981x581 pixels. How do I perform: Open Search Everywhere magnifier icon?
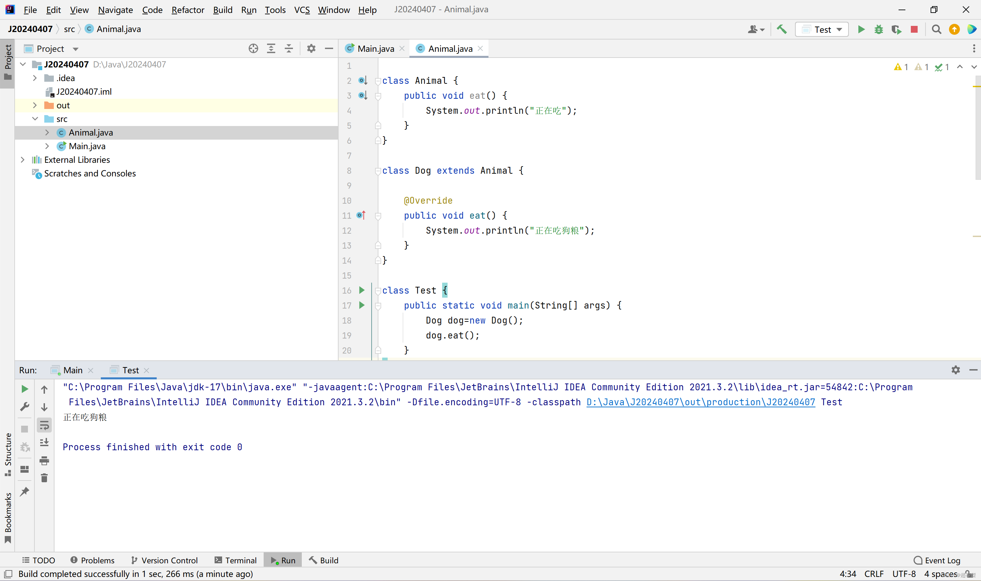click(936, 29)
